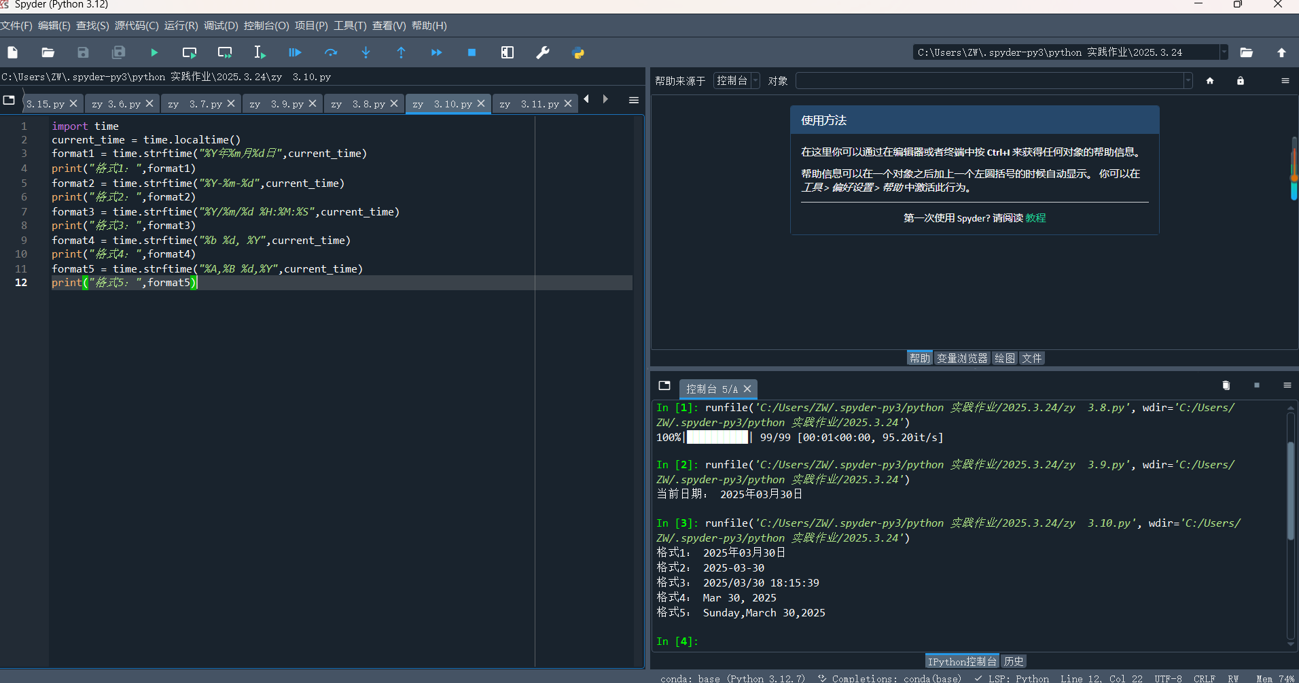Screen dimensions: 1299x683
Task: Switch to 历史 tab below console
Action: coord(1014,661)
